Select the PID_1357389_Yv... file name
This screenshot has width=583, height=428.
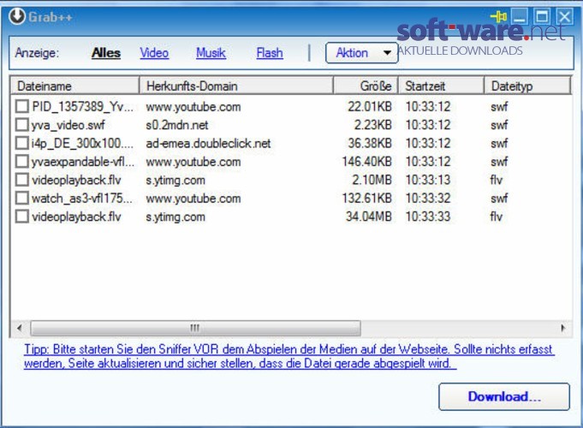click(82, 107)
